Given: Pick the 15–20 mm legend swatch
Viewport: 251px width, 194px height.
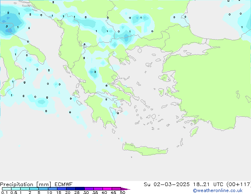Looking at the screenshot, I should pos(61,189).
